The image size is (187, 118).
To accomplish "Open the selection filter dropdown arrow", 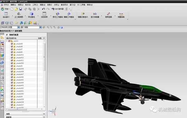I will click(x=18, y=27).
